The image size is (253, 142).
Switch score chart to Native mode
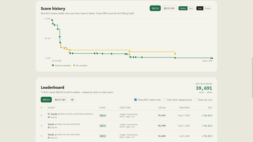[x=183, y=9]
